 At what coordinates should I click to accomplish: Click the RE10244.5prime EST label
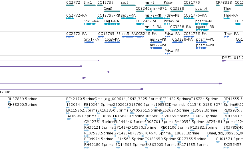(98, 105)
